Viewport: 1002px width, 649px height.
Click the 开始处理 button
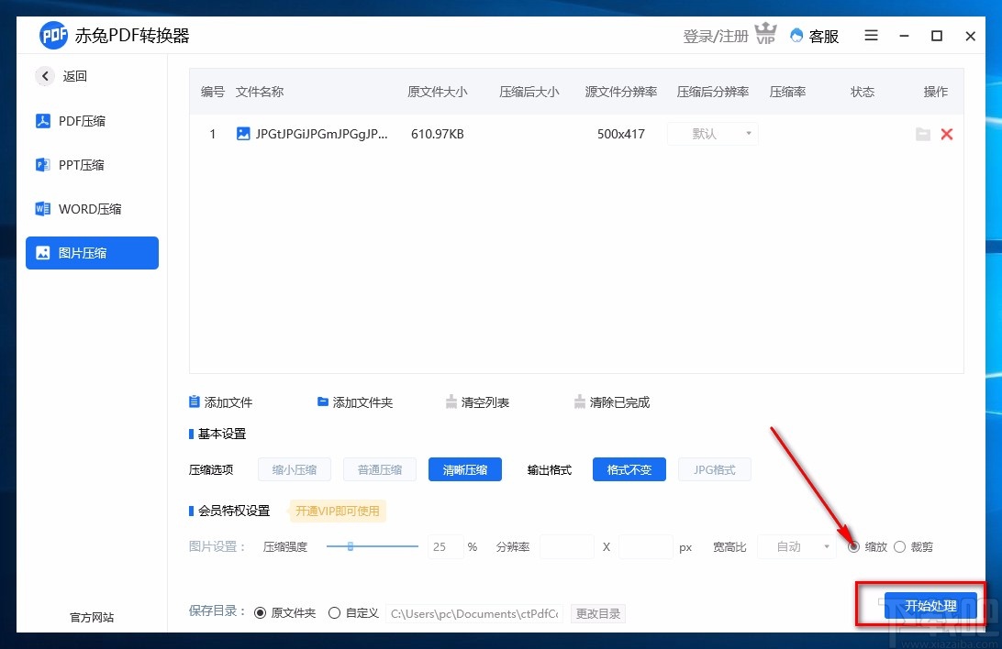pos(930,606)
